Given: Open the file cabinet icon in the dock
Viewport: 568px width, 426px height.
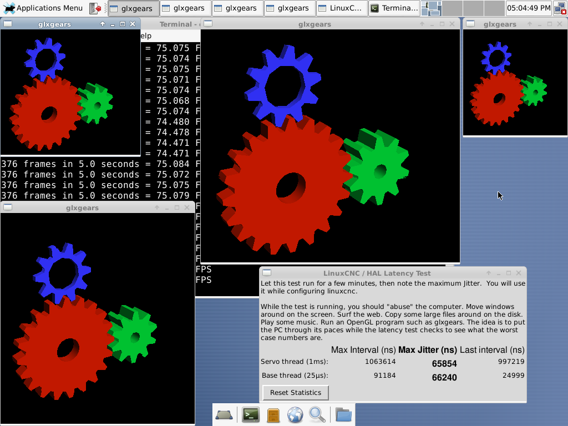Looking at the screenshot, I should pos(273,415).
